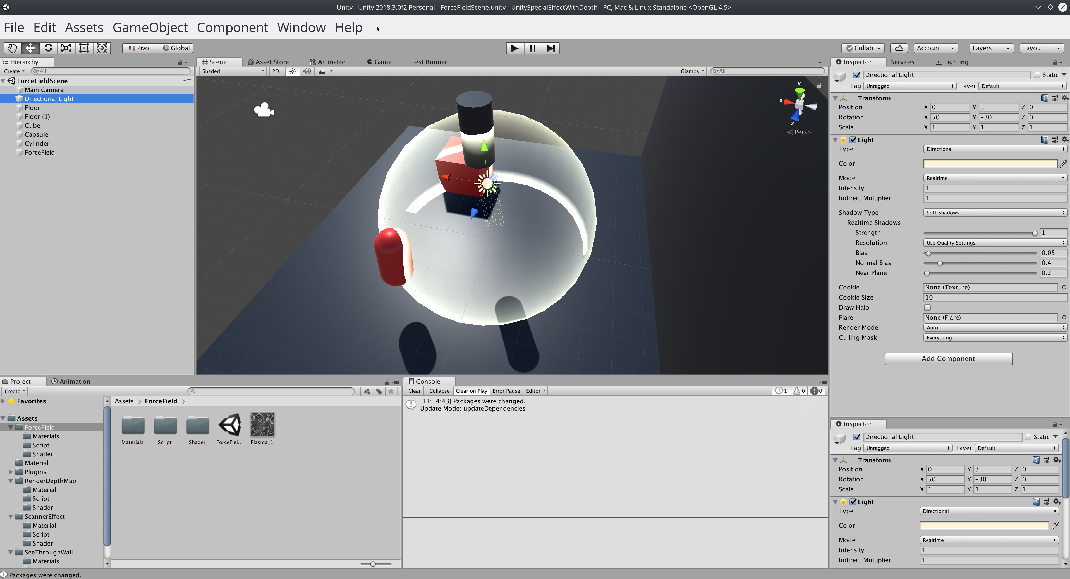Select the Rotate tool
The width and height of the screenshot is (1070, 579).
click(x=49, y=48)
